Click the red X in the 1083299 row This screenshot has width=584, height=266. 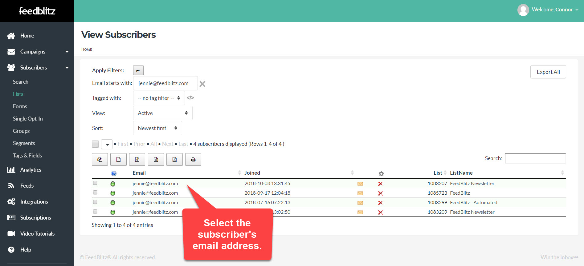[380, 203]
